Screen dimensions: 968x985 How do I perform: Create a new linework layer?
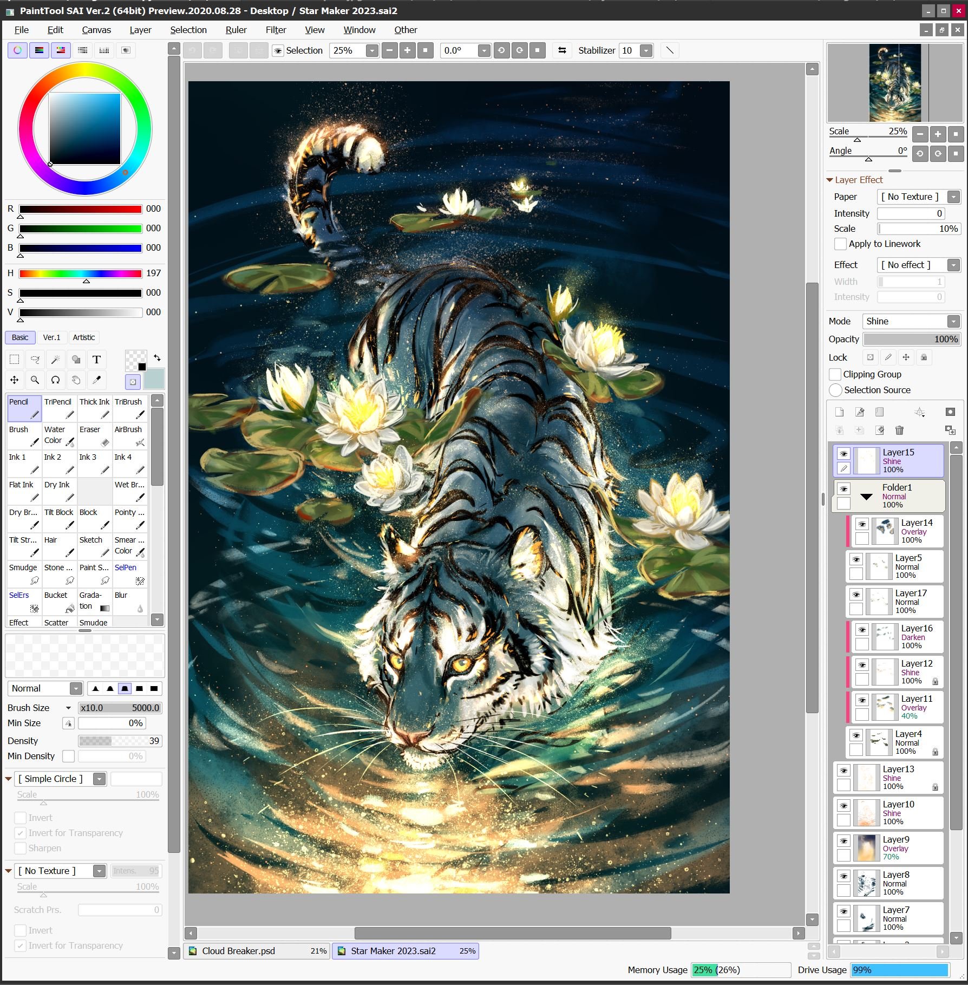(x=860, y=412)
